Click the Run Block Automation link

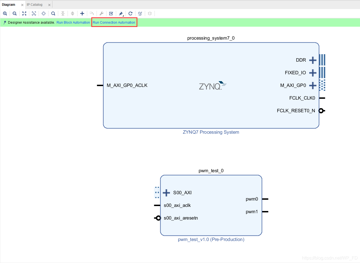coord(73,23)
